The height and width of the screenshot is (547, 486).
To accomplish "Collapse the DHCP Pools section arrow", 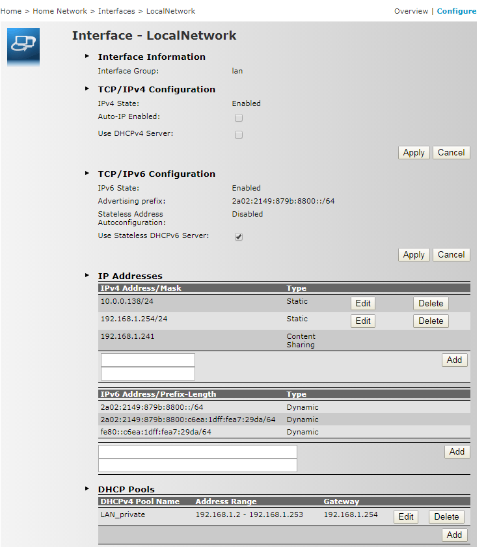I will pyautogui.click(x=87, y=489).
